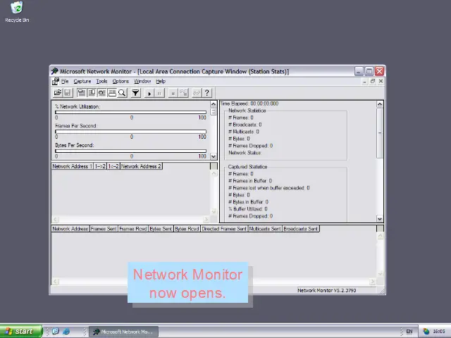Open the Windows start menu
Image resolution: width=451 pixels, height=338 pixels.
[x=21, y=332]
